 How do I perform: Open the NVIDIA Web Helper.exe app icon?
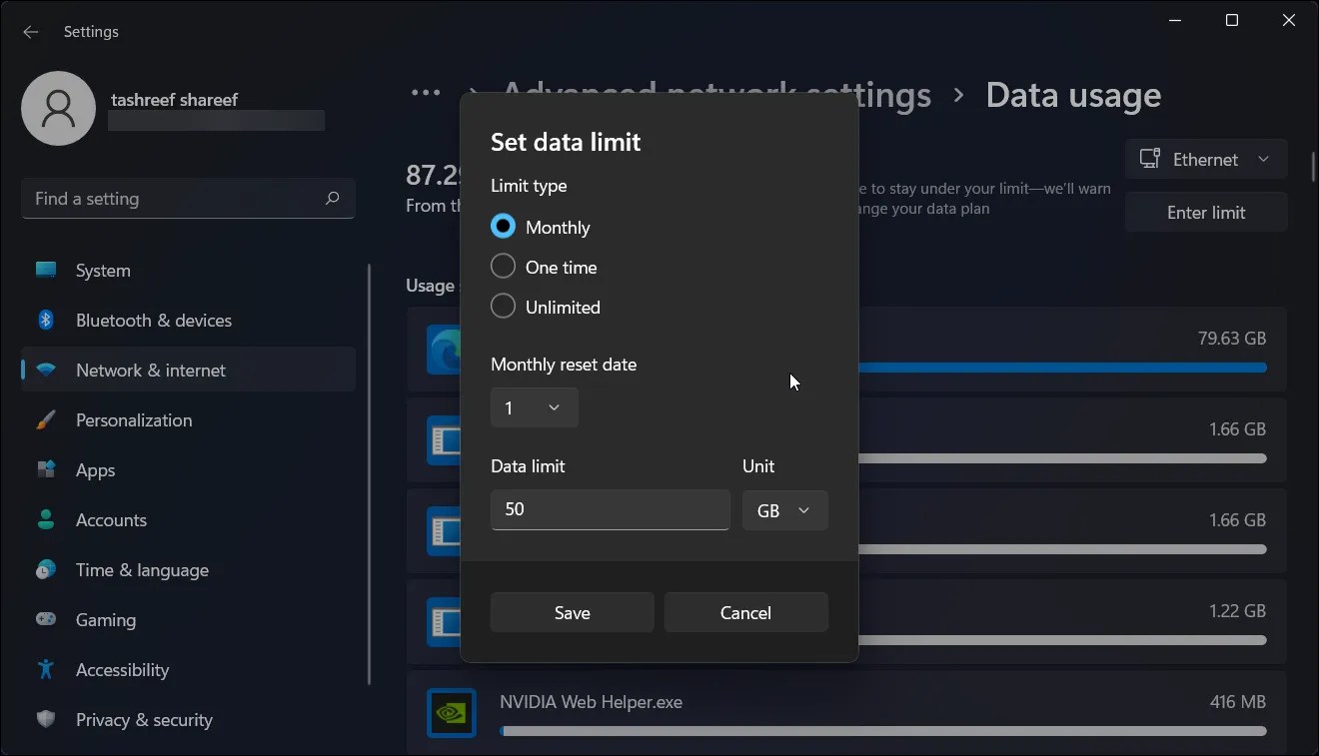pyautogui.click(x=452, y=712)
